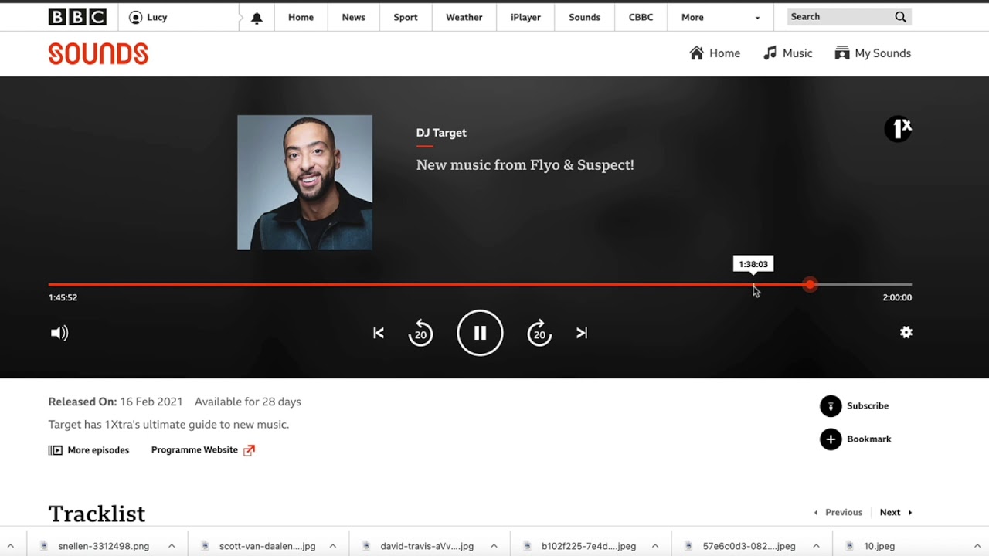Image resolution: width=989 pixels, height=556 pixels.
Task: Go to Sounds Home
Action: click(x=715, y=53)
